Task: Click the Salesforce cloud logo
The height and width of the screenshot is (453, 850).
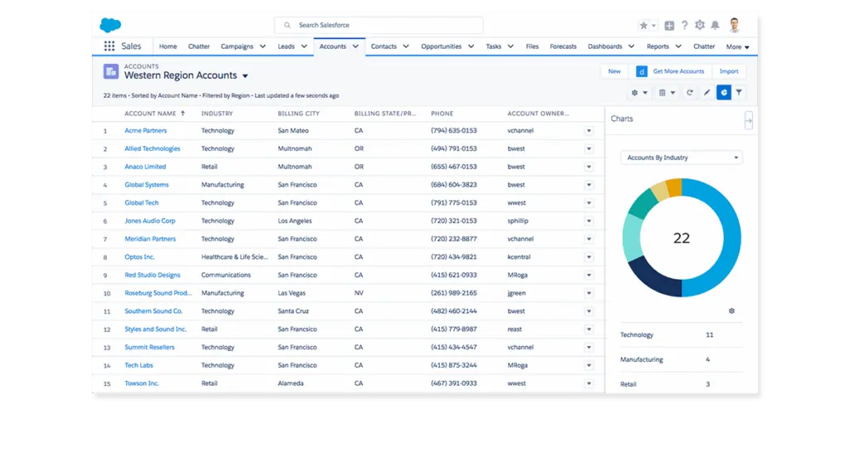Action: pyautogui.click(x=110, y=25)
